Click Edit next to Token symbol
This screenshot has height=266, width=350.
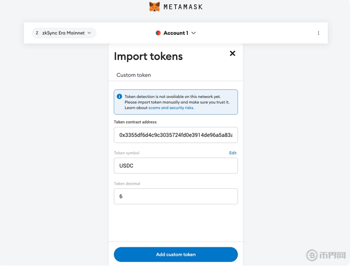(x=233, y=153)
